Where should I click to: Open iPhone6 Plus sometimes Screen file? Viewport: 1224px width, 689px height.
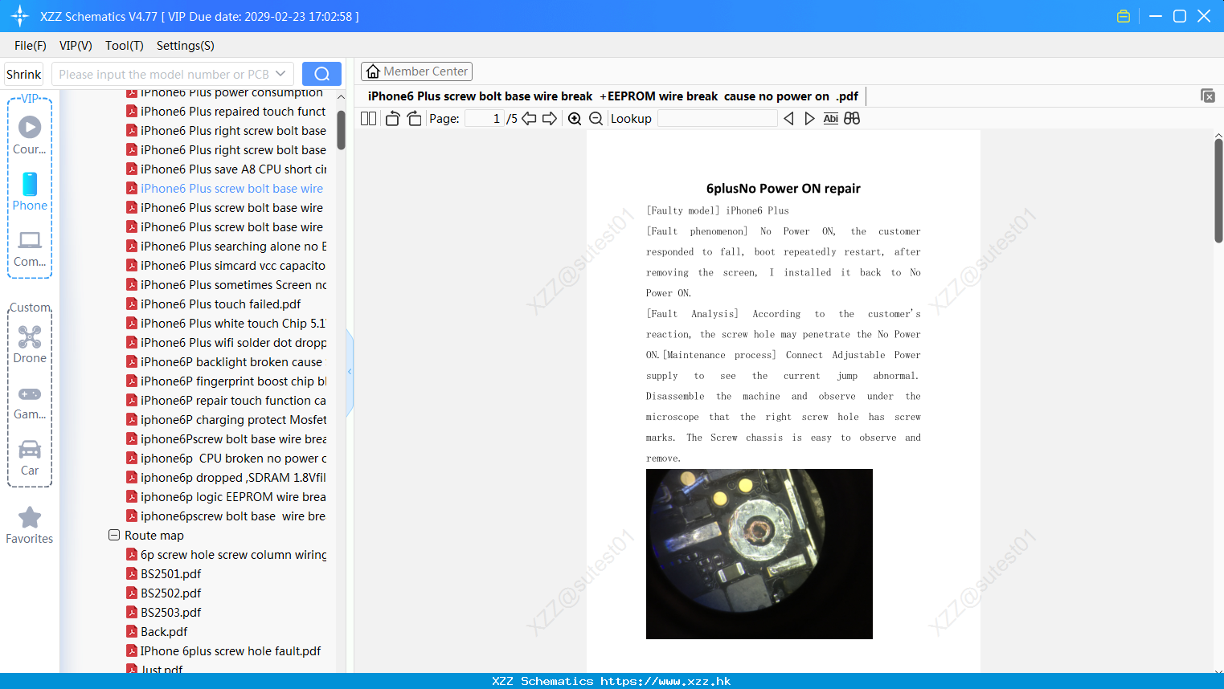click(x=227, y=285)
